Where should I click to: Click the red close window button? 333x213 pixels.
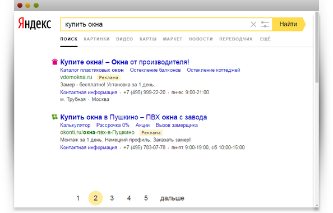pyautogui.click(x=20, y=5)
